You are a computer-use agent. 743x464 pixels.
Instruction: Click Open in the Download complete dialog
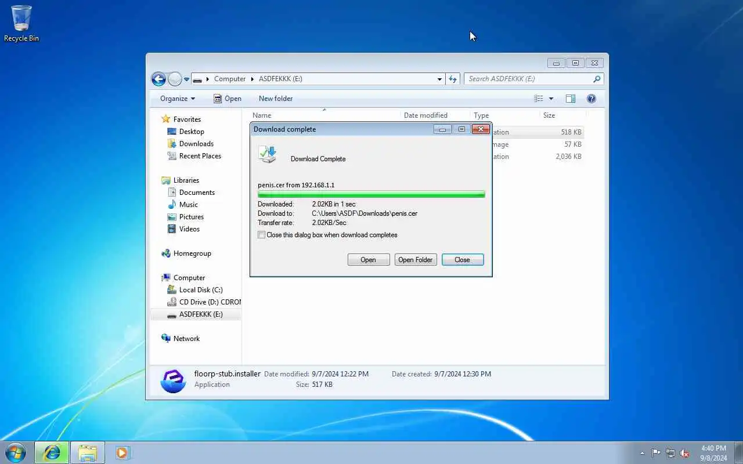tap(369, 260)
